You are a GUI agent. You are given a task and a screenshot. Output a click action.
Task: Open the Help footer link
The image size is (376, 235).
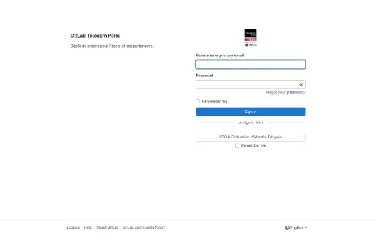point(88,227)
